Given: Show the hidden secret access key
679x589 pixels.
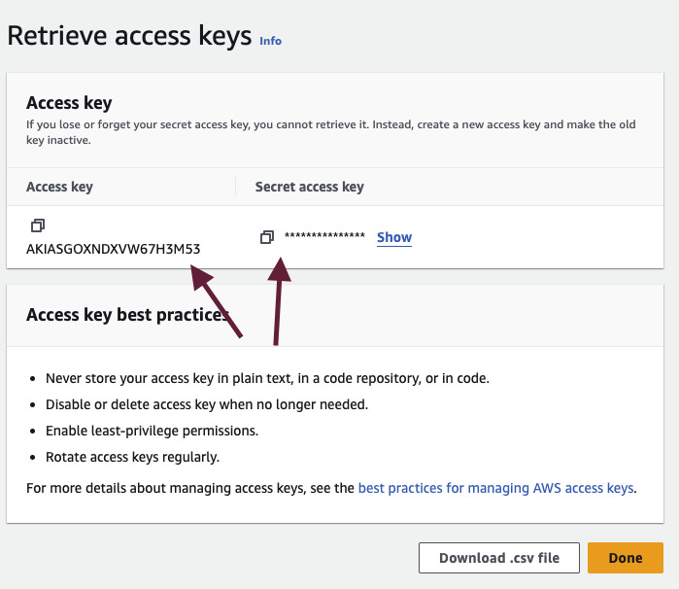Looking at the screenshot, I should pos(394,237).
